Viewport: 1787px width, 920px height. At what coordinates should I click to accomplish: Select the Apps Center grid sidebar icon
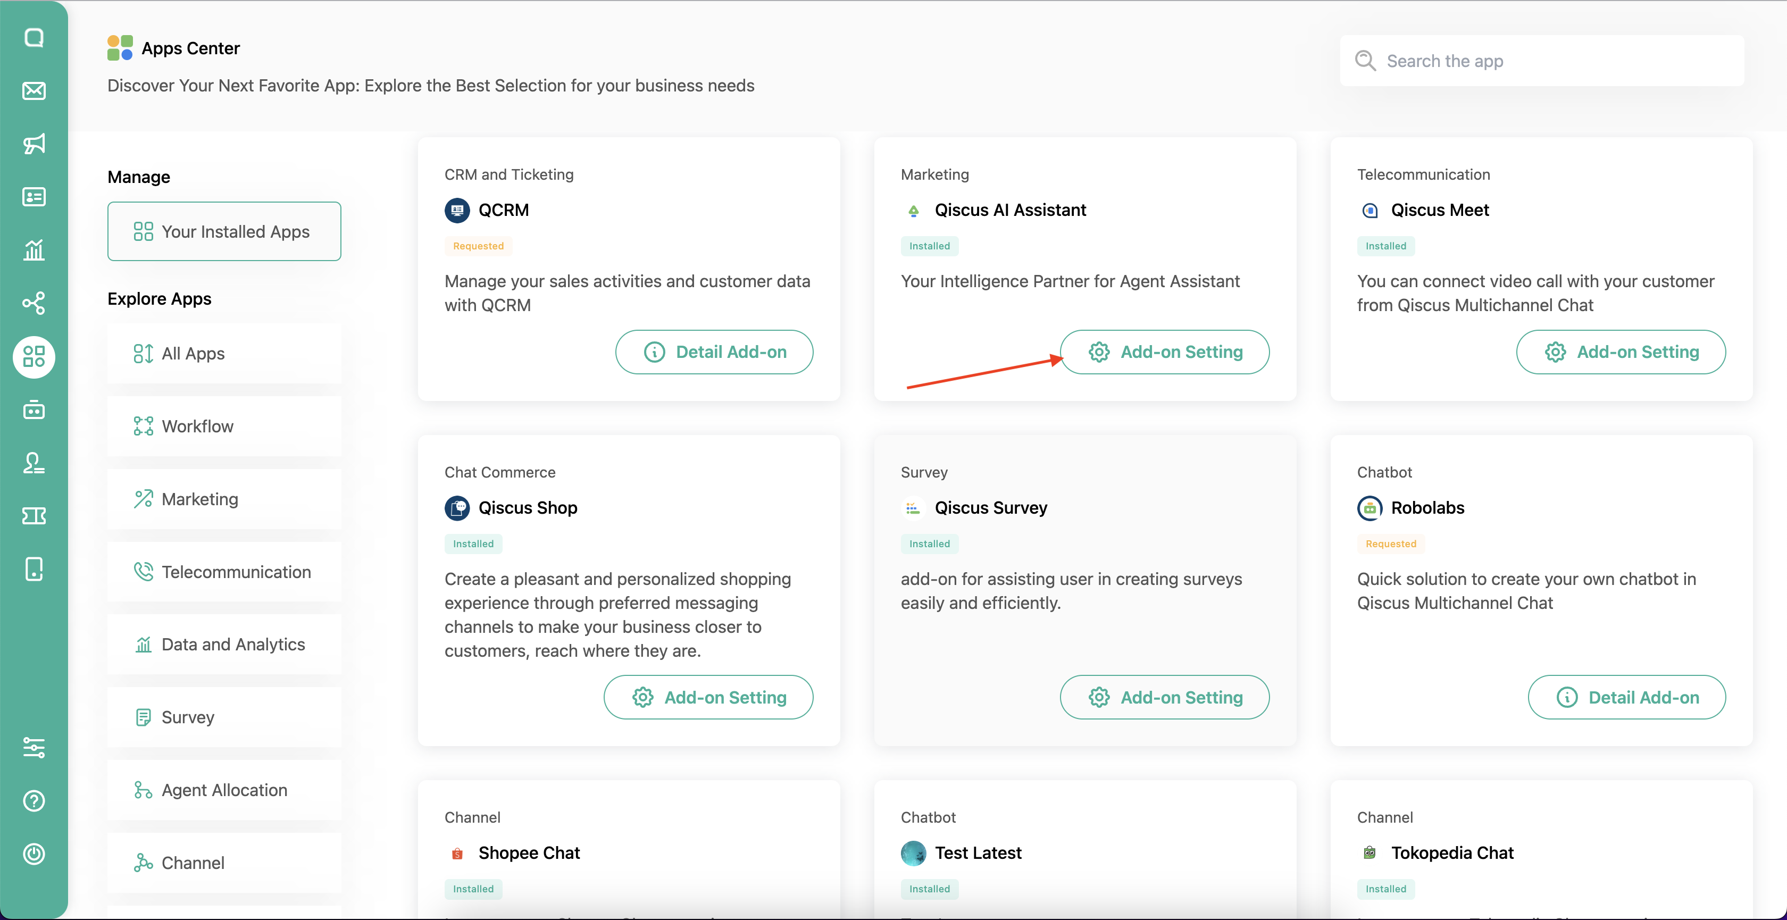34,357
